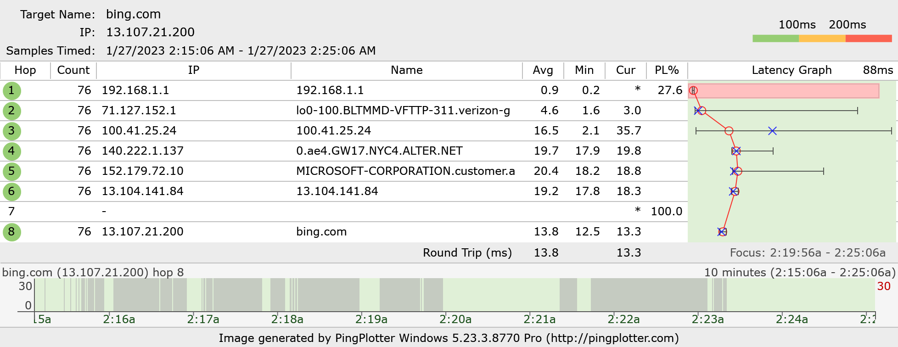The height and width of the screenshot is (347, 898).
Task: Select IP 100.41.25.24 in IP column
Action: pos(139,131)
